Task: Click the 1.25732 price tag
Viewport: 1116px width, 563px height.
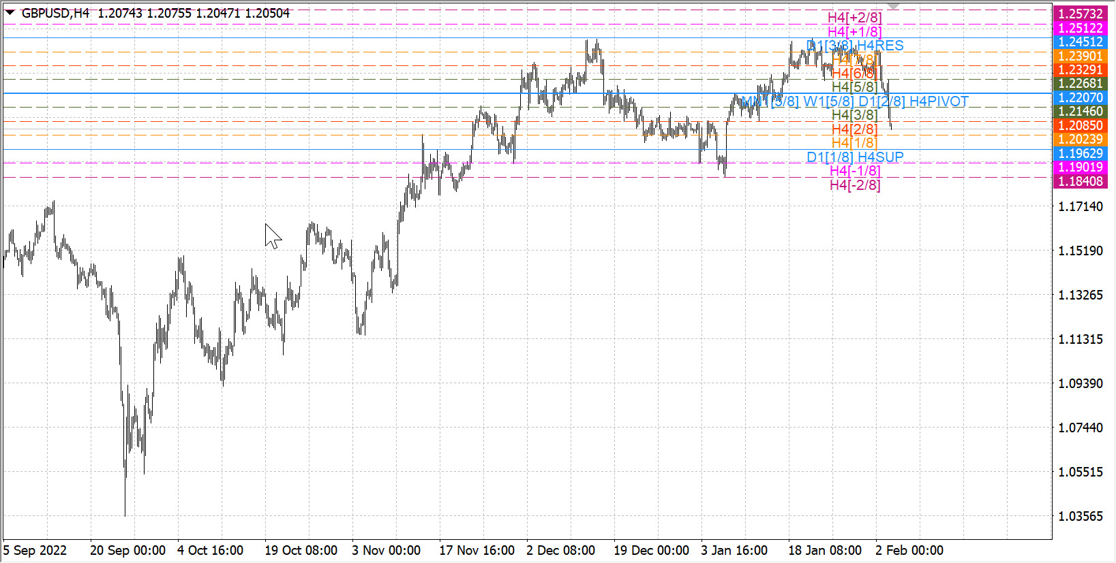Action: click(1081, 14)
